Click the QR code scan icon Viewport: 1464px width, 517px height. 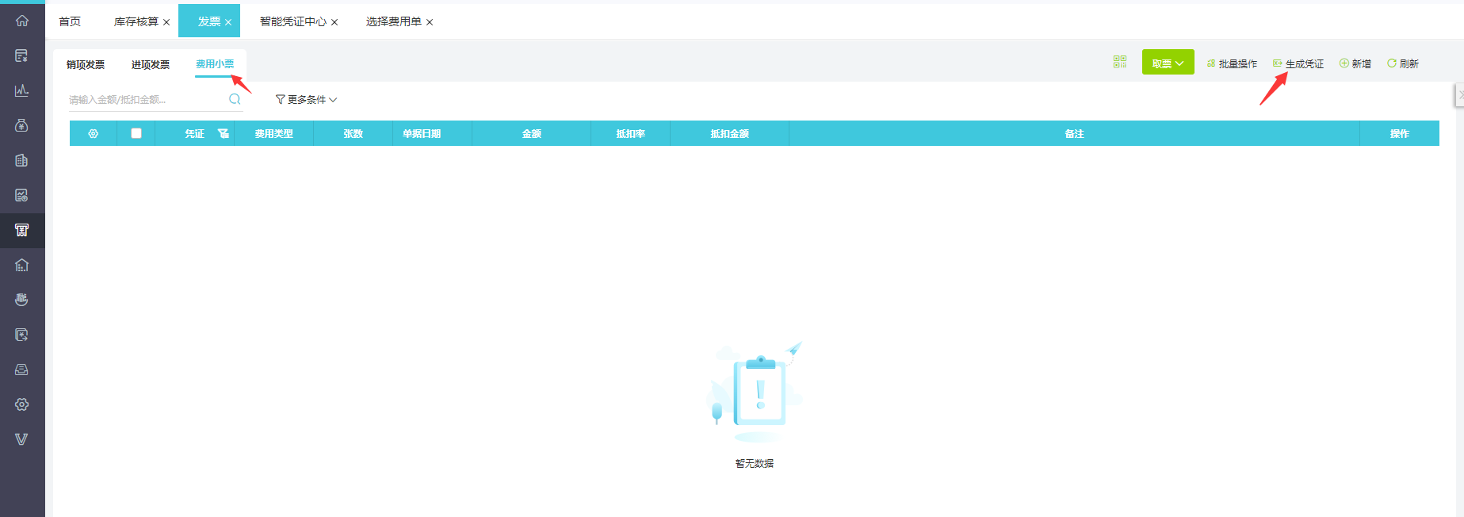click(x=1119, y=62)
